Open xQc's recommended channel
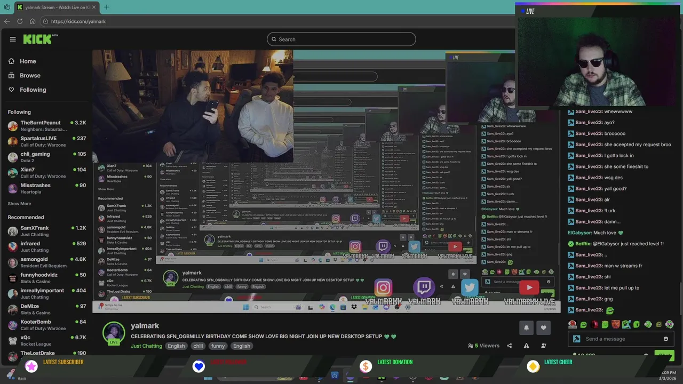The image size is (683, 384). coord(46,340)
